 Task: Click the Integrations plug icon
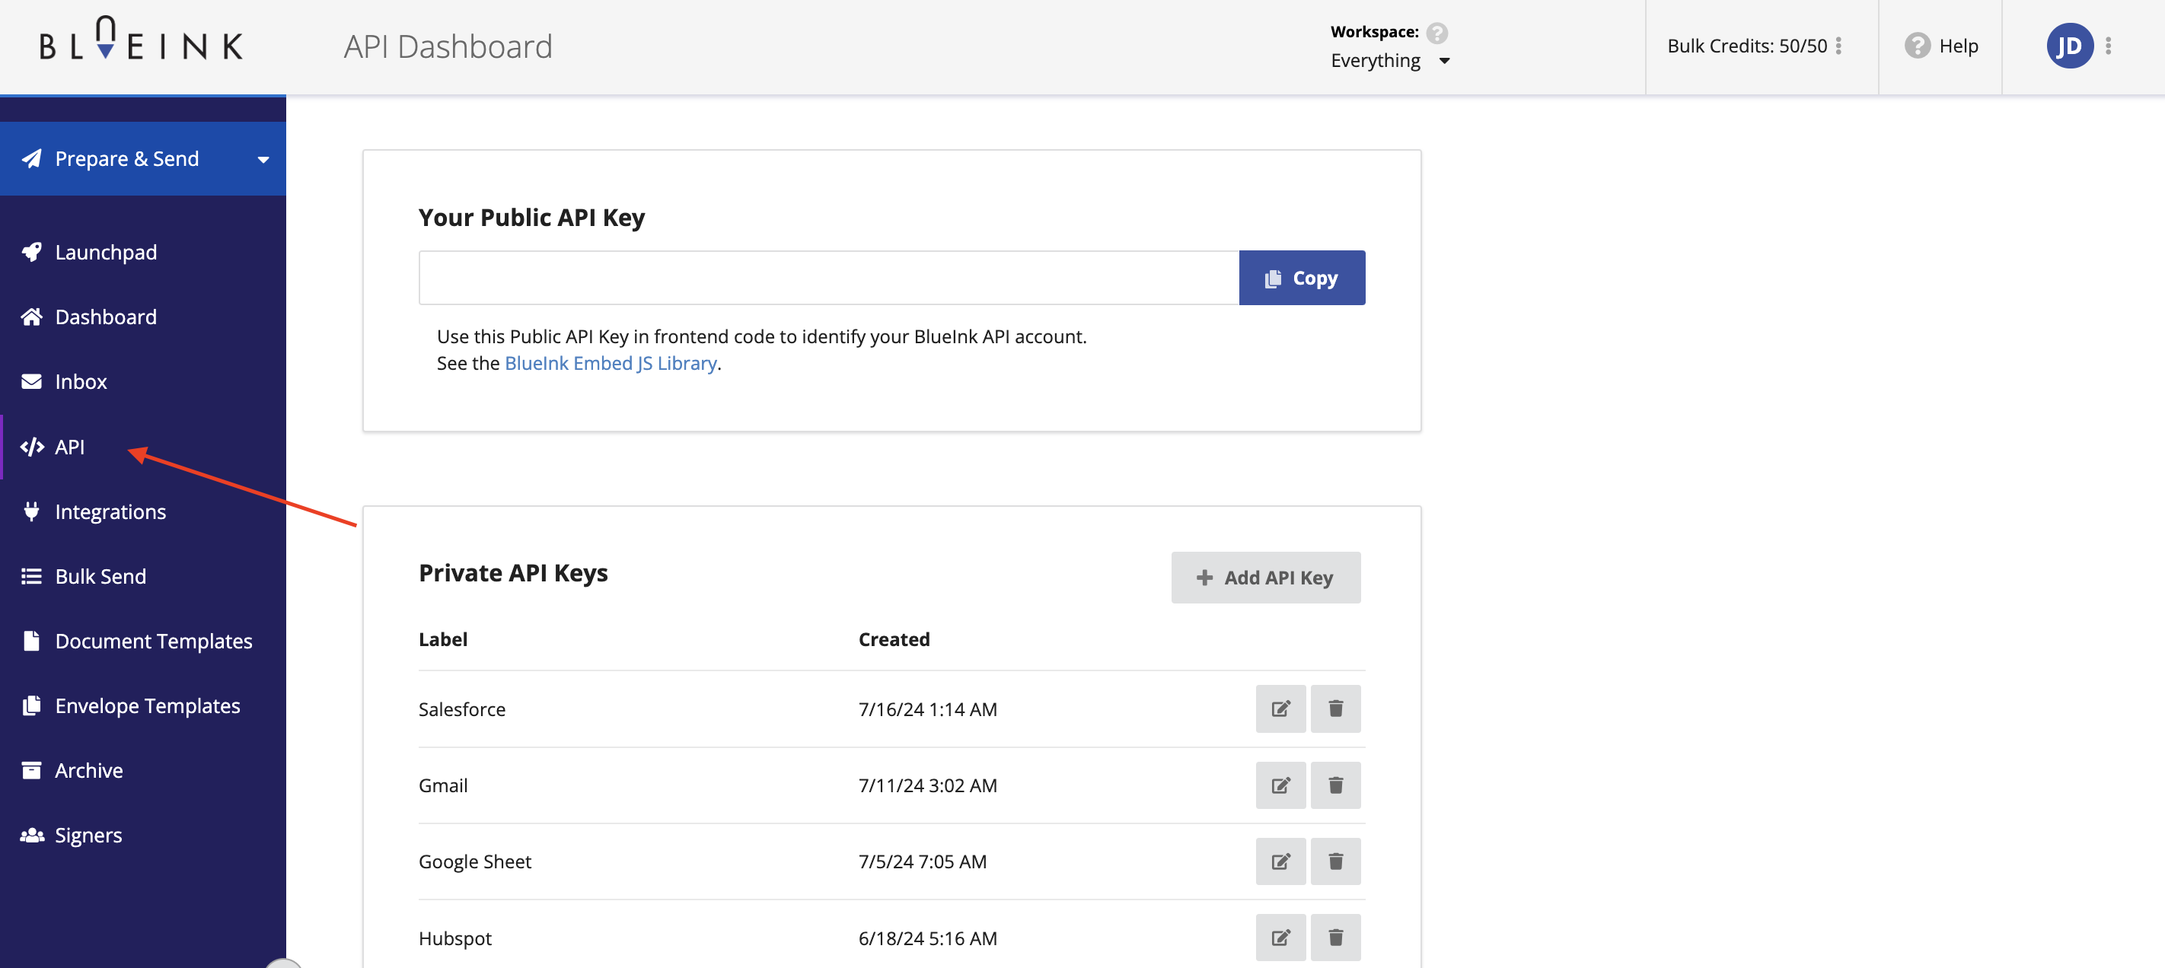click(32, 511)
